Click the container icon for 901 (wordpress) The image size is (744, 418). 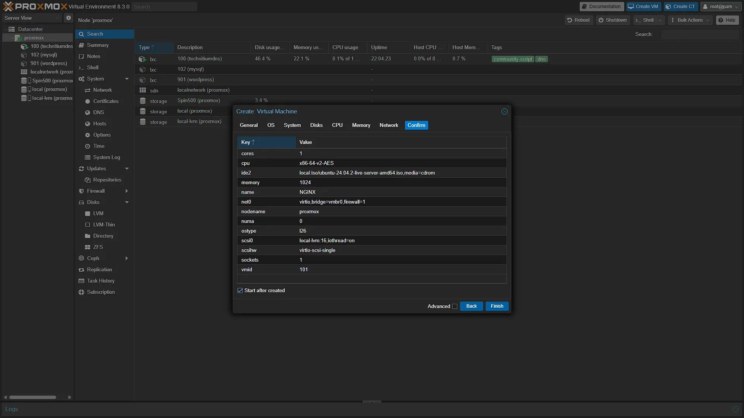pyautogui.click(x=24, y=63)
